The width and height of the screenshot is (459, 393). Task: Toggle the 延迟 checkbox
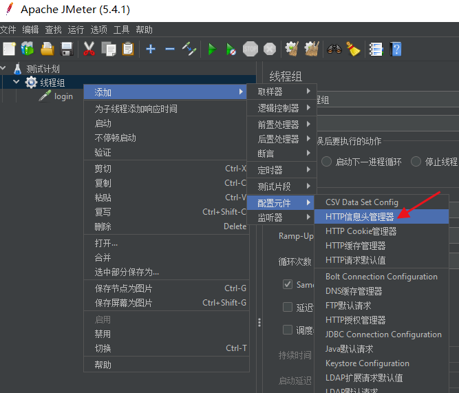(288, 307)
